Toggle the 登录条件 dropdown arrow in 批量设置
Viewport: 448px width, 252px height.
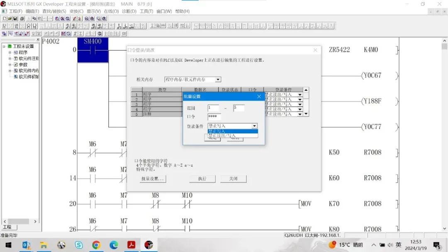pos(254,126)
